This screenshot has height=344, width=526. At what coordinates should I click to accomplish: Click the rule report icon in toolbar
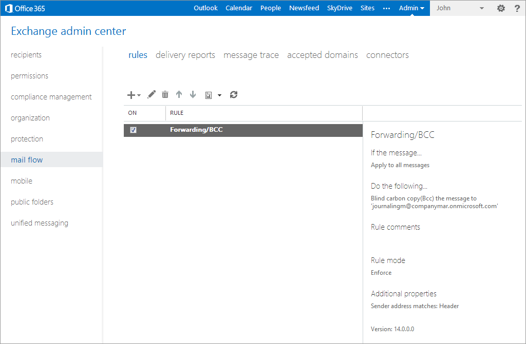209,95
